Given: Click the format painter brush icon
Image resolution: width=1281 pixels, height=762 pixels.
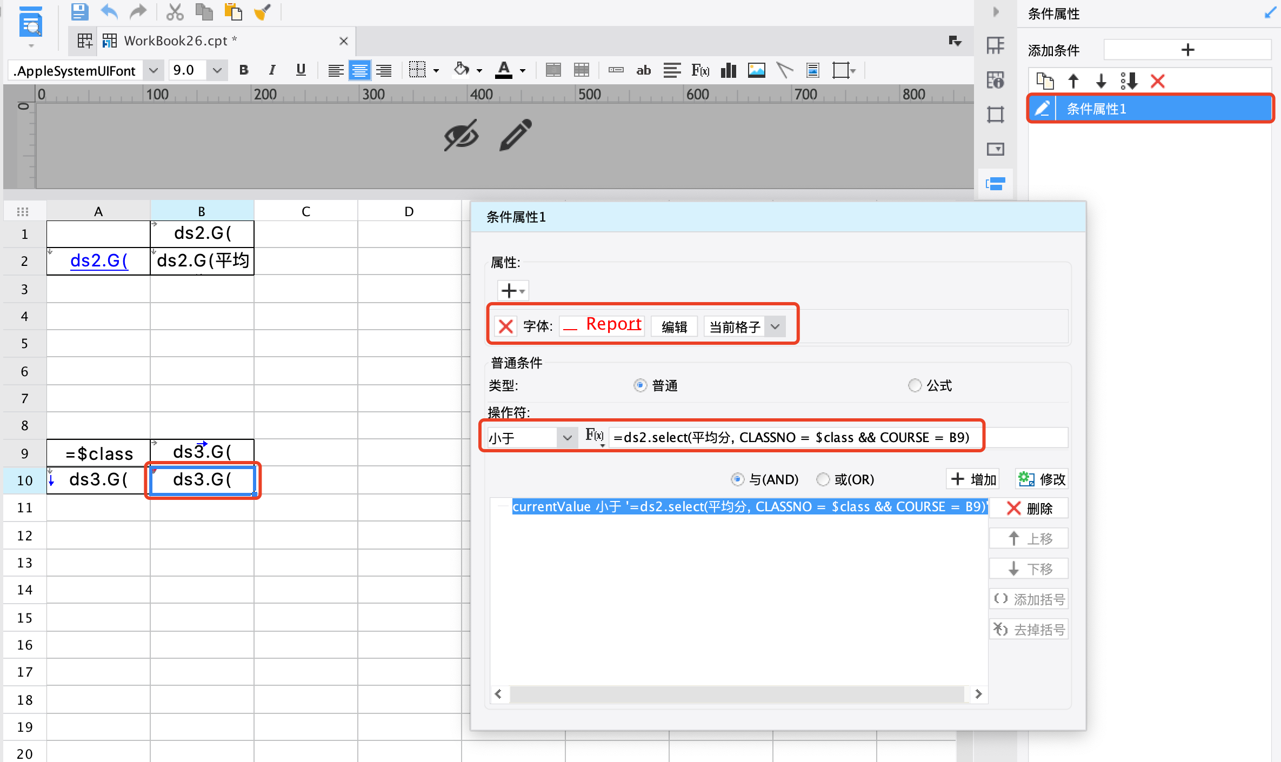Looking at the screenshot, I should (x=262, y=12).
